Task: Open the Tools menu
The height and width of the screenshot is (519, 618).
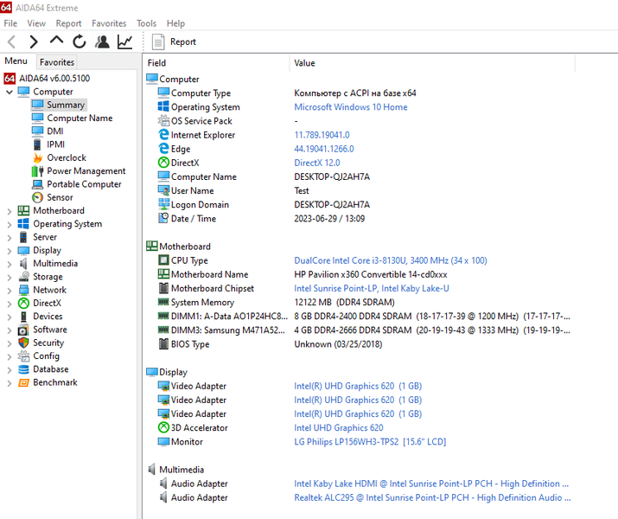Action: click(146, 23)
